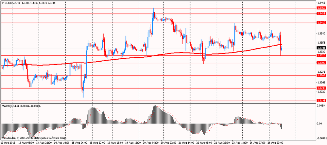
Task: Click the 0.0059 value on MACD scale
Action: [x=321, y=106]
